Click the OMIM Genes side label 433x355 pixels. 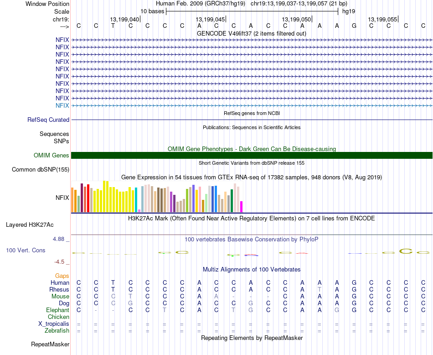pos(52,156)
